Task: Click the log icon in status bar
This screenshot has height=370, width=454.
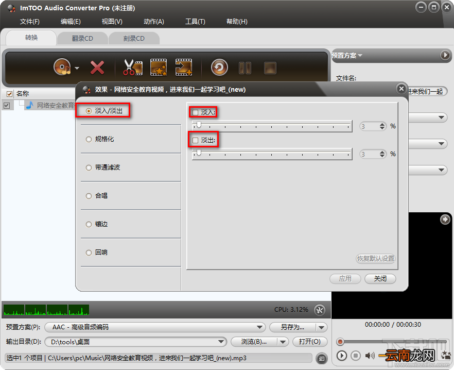Action: [321, 358]
